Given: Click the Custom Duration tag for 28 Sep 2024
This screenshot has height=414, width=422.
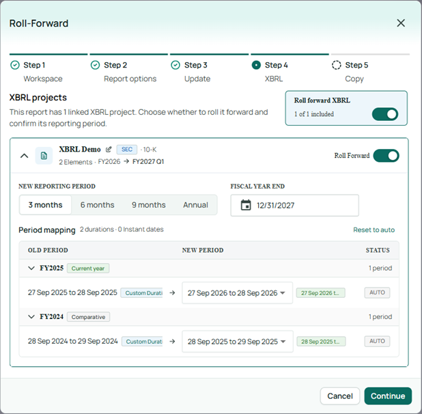Looking at the screenshot, I should (142, 342).
